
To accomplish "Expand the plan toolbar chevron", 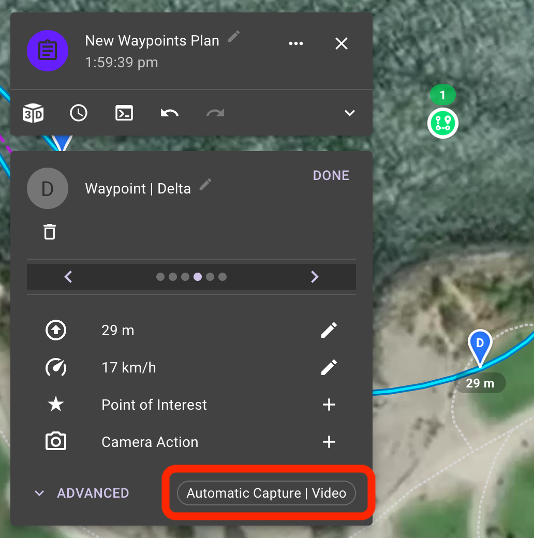I will pyautogui.click(x=350, y=113).
